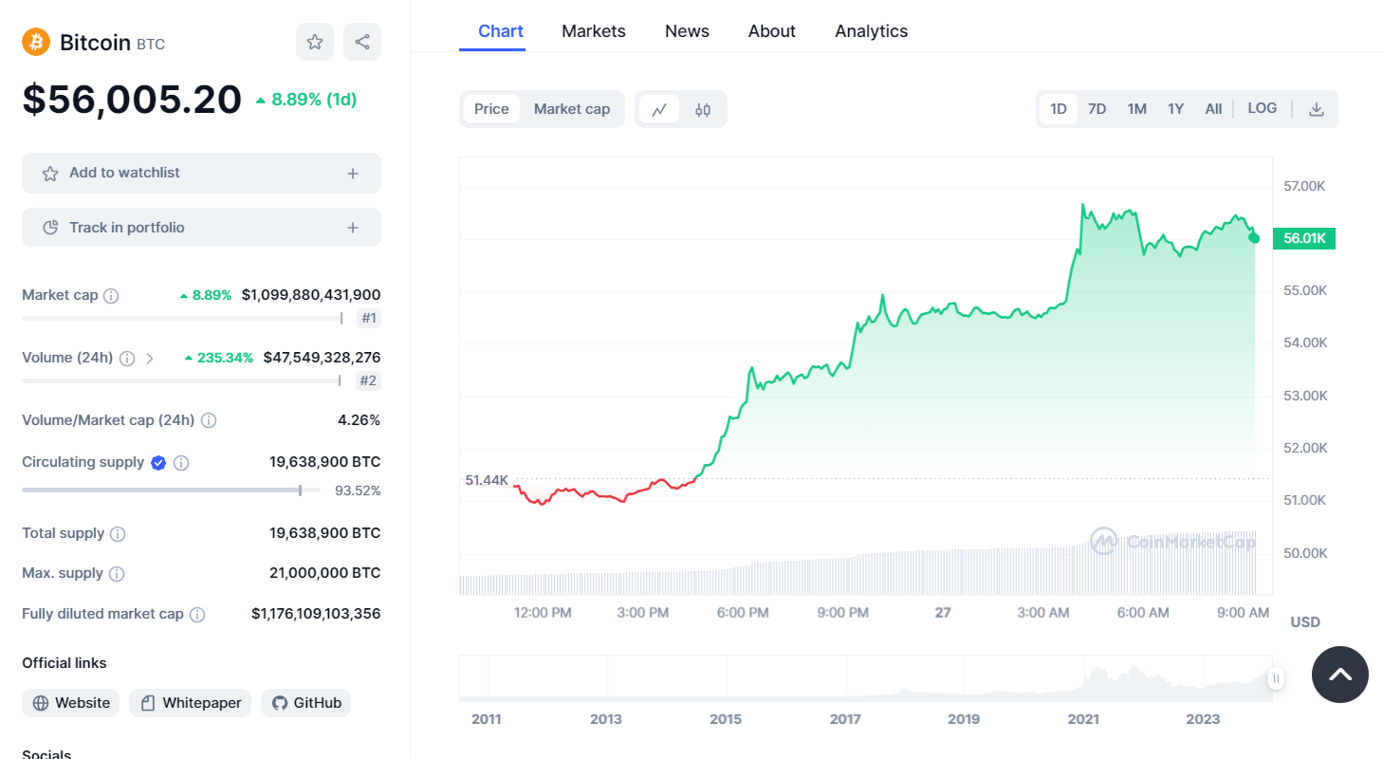
Task: Click the USD currency label under the chart
Action: tap(1305, 622)
